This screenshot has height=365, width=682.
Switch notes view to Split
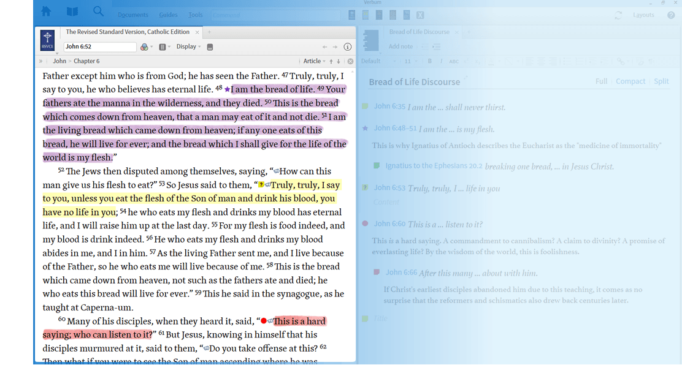coord(661,81)
